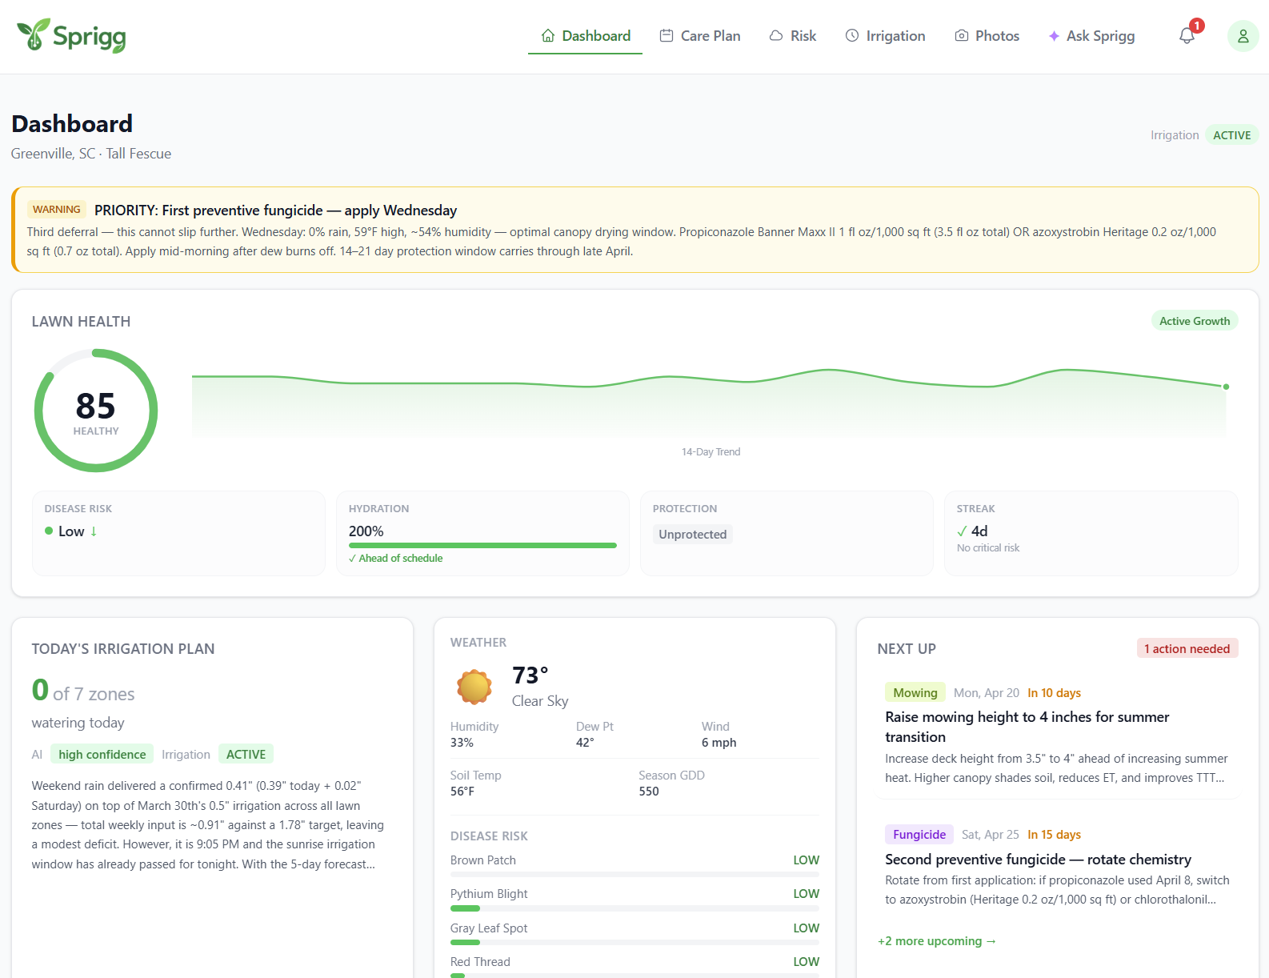This screenshot has width=1269, height=978.
Task: Click the Ask Sprigg sparkle icon
Action: (x=1055, y=36)
